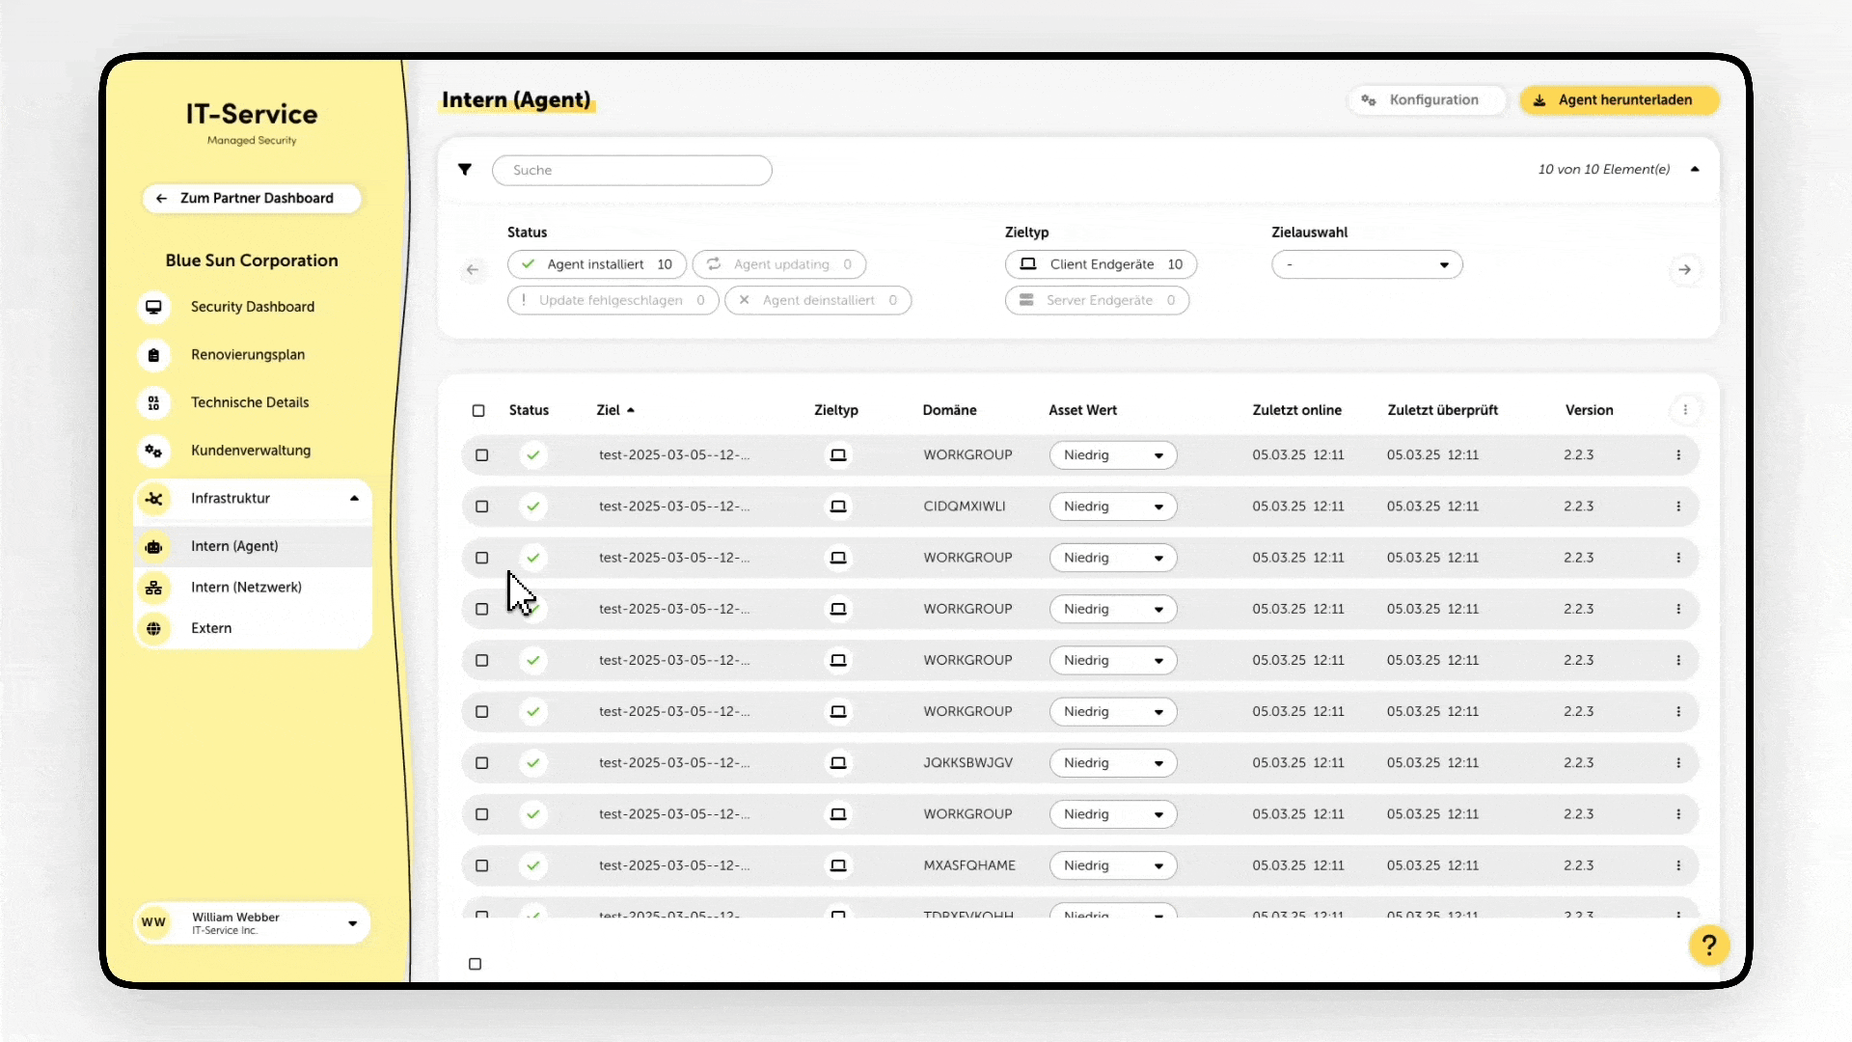Click the Agent herunterladen button
Viewport: 1852px width, 1042px height.
tap(1619, 100)
